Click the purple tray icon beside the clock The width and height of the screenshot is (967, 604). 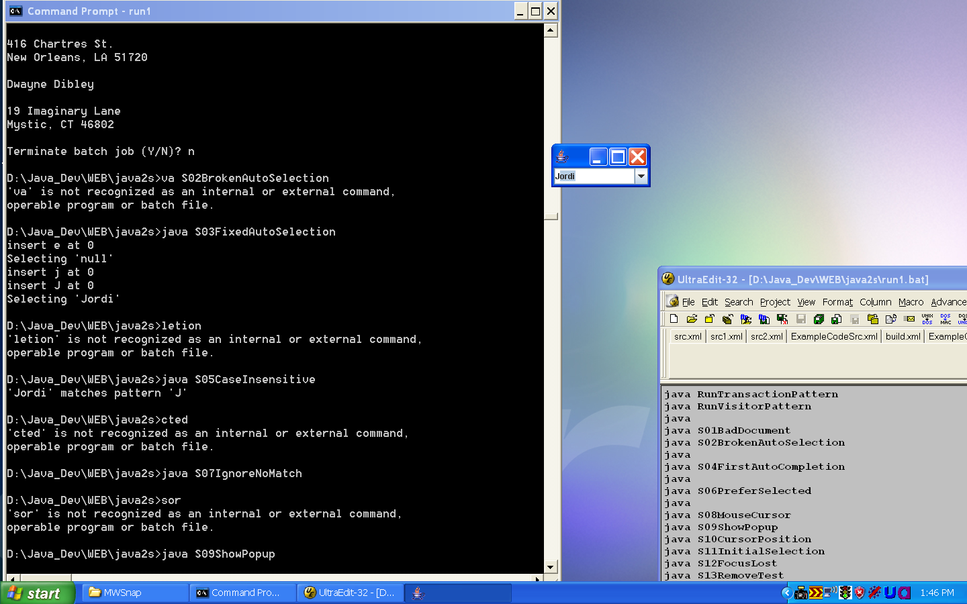click(x=904, y=593)
